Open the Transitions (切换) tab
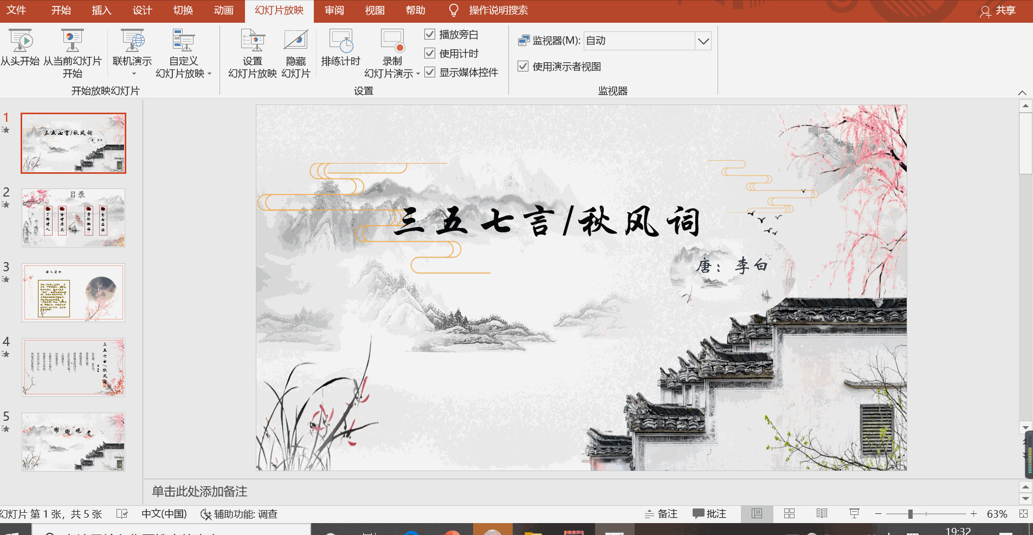The image size is (1033, 535). point(183,10)
